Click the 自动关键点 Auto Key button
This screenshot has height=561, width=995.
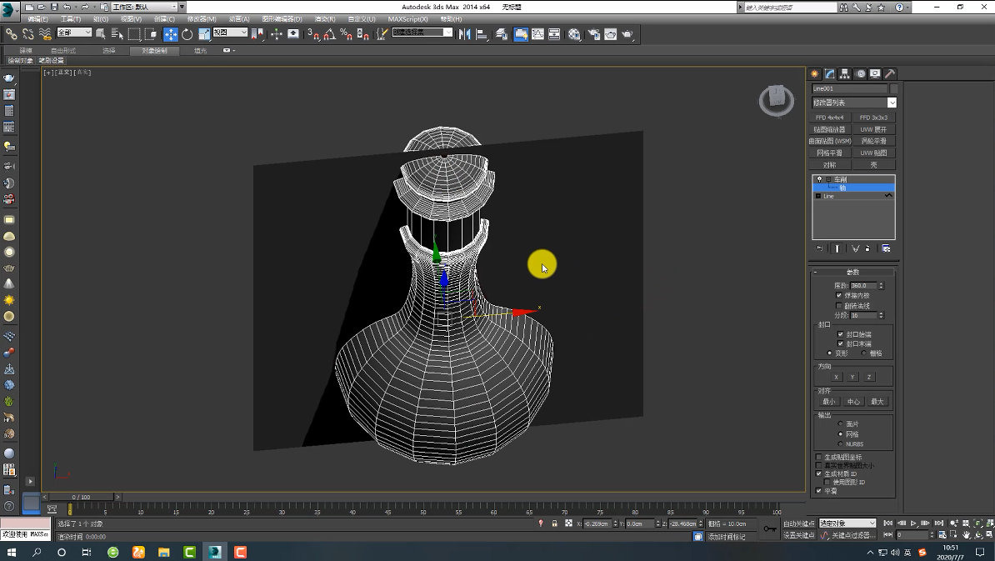799,523
